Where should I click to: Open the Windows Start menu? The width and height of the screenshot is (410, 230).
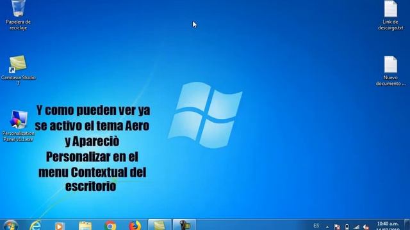click(x=11, y=225)
